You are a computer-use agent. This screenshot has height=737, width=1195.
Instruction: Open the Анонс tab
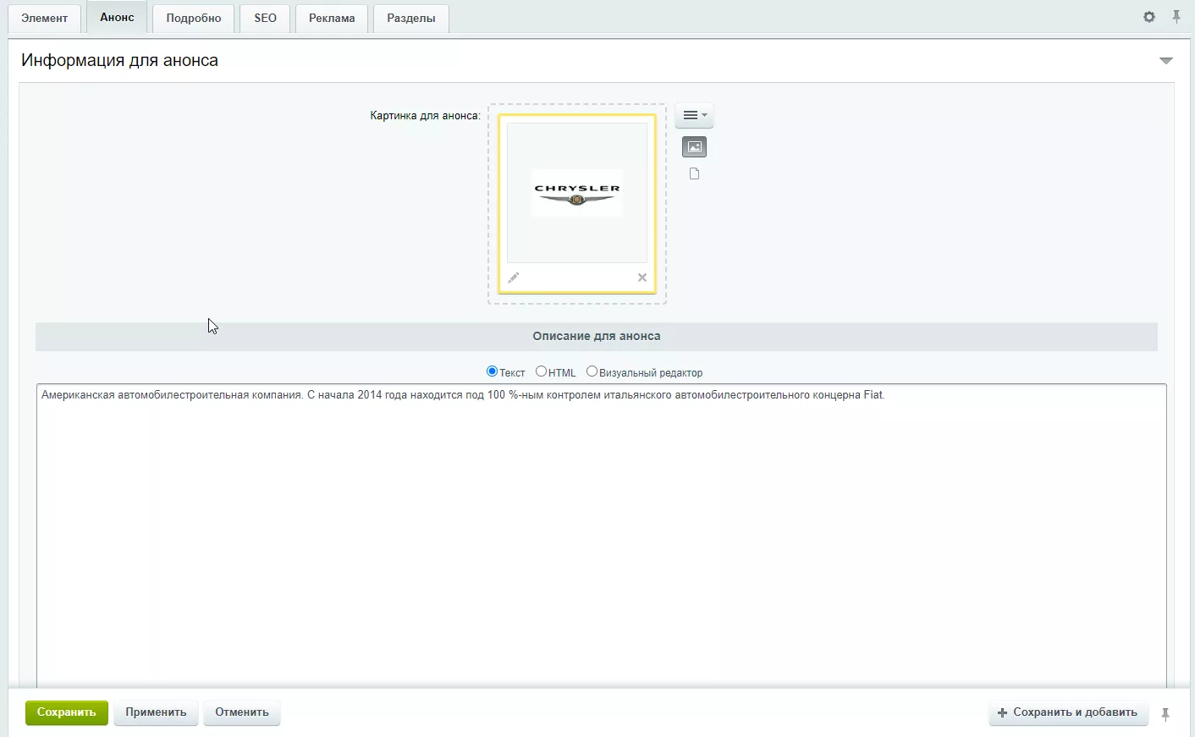pyautogui.click(x=117, y=17)
